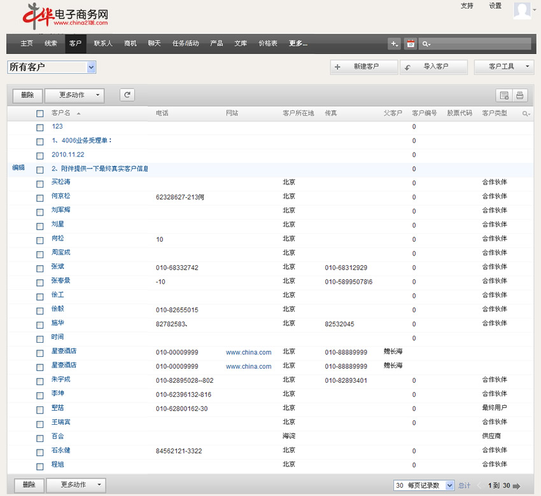Open the list view settings icon

click(x=504, y=95)
